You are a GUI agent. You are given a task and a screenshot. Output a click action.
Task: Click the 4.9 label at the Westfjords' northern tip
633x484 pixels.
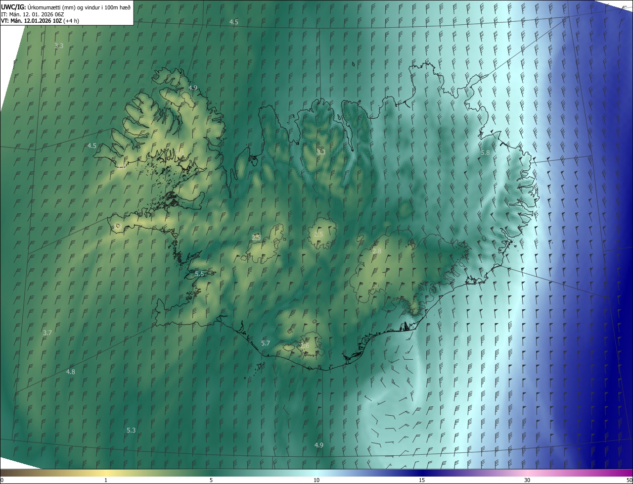coord(193,88)
